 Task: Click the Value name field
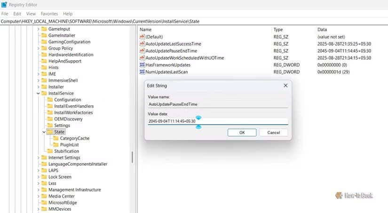[x=218, y=104]
